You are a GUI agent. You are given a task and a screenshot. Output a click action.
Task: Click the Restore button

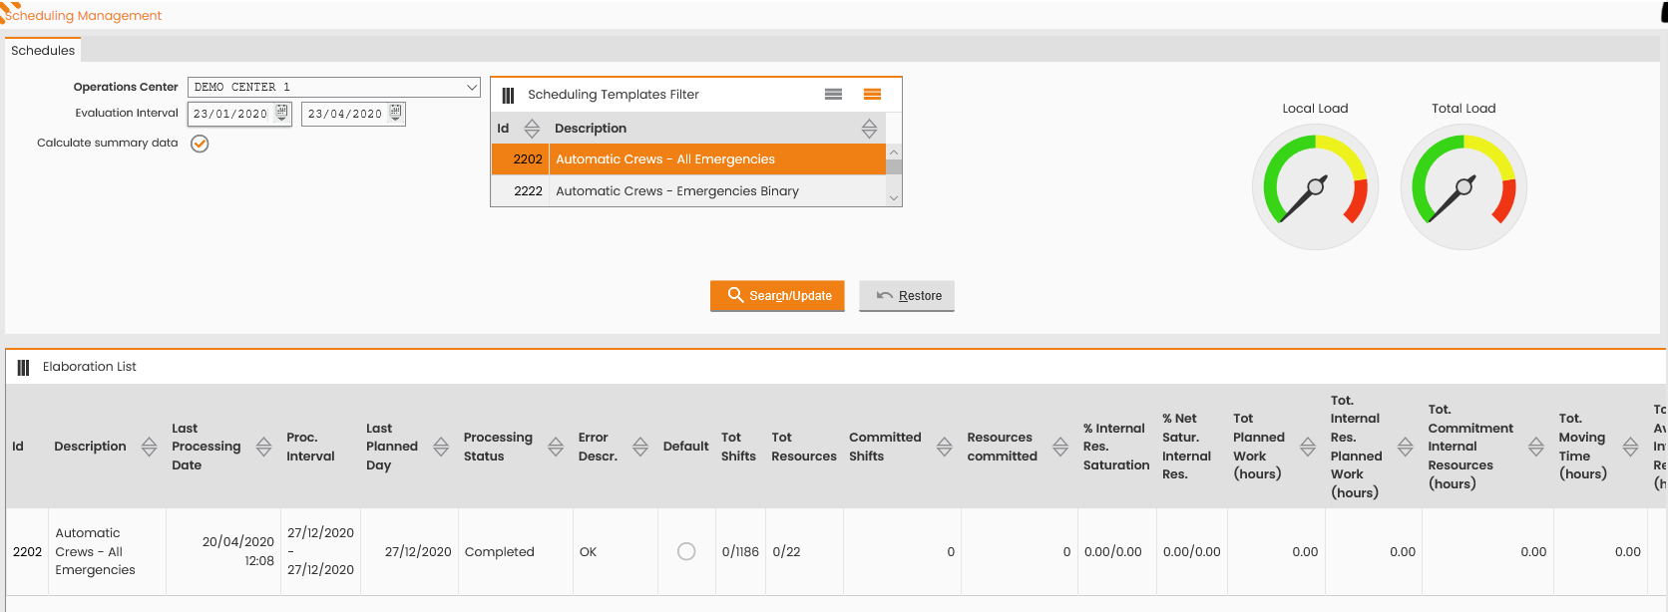(907, 296)
